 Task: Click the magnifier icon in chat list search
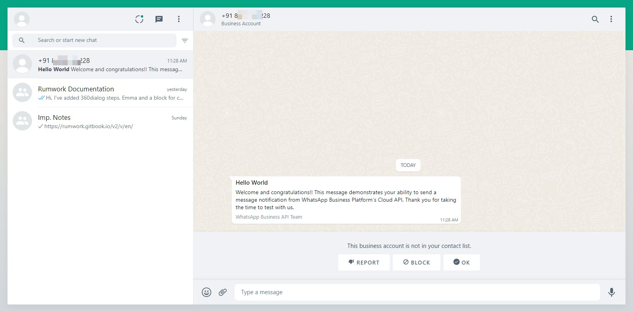22,40
